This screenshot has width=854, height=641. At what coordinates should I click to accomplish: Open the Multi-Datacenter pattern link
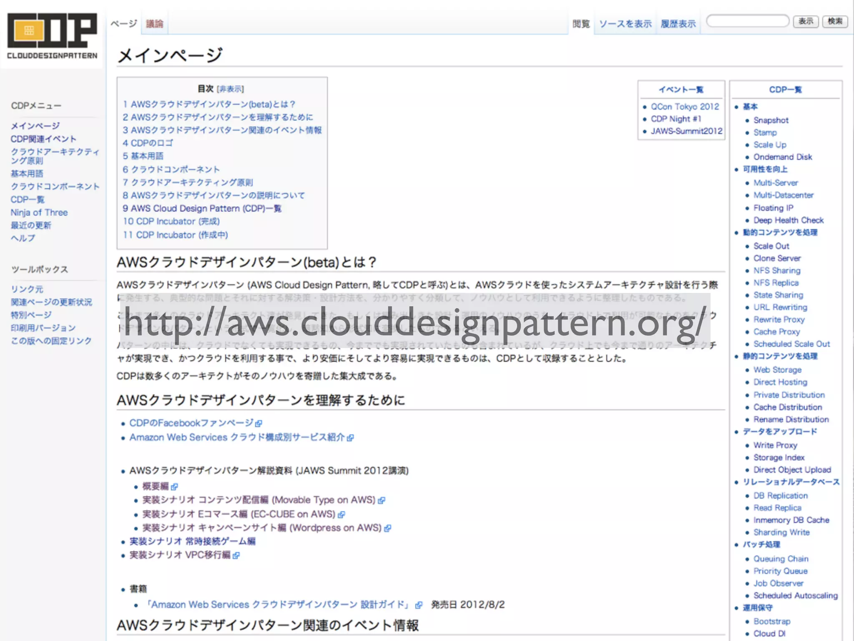(784, 195)
